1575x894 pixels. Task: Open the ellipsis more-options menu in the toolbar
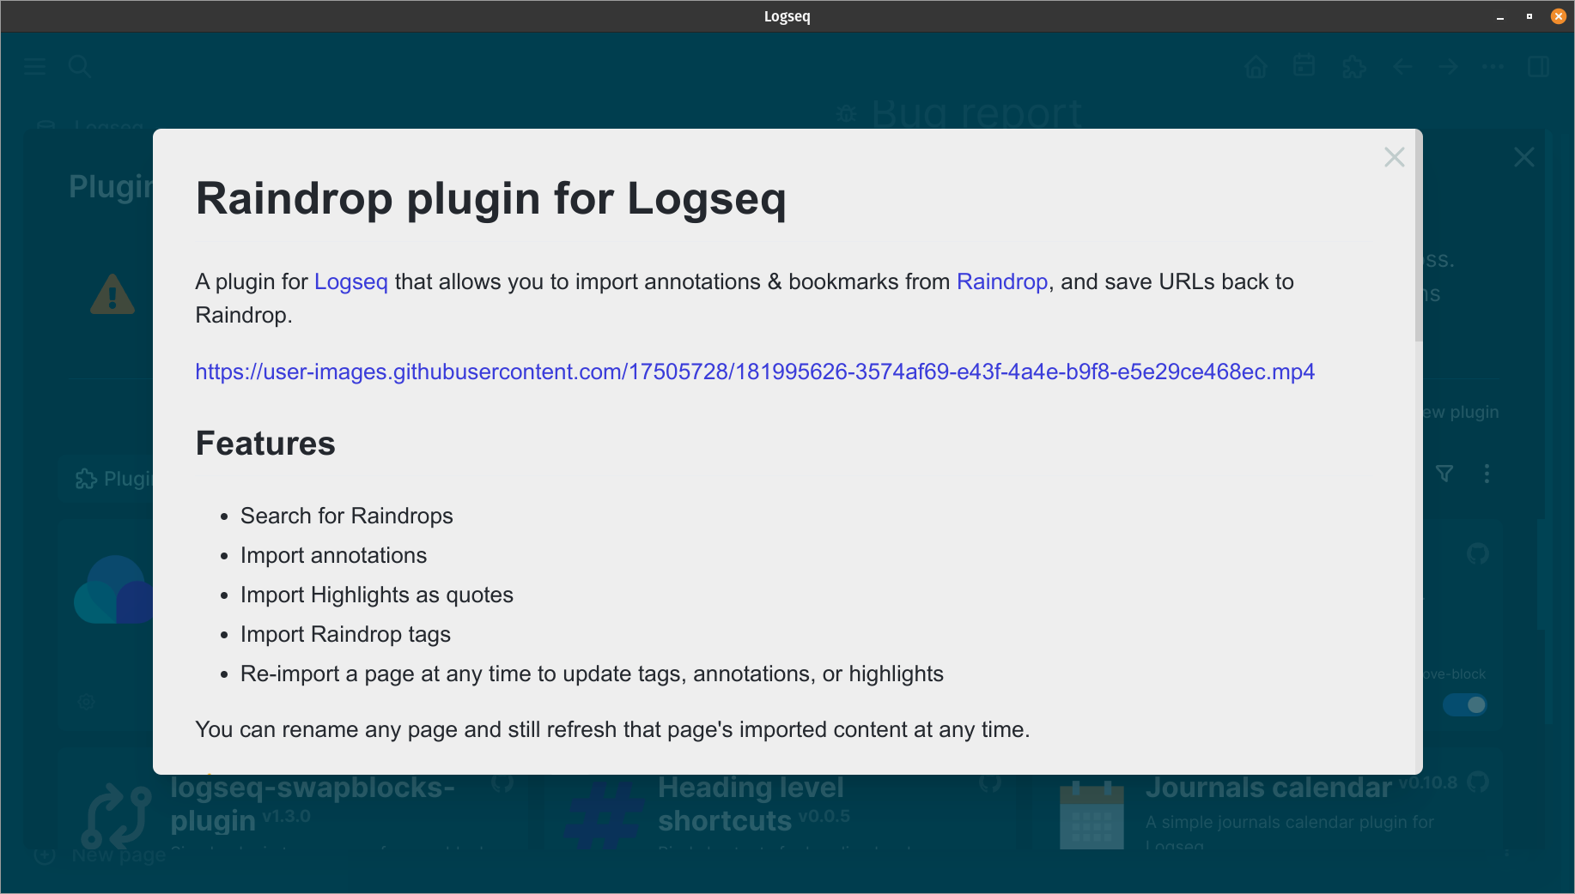coord(1493,67)
